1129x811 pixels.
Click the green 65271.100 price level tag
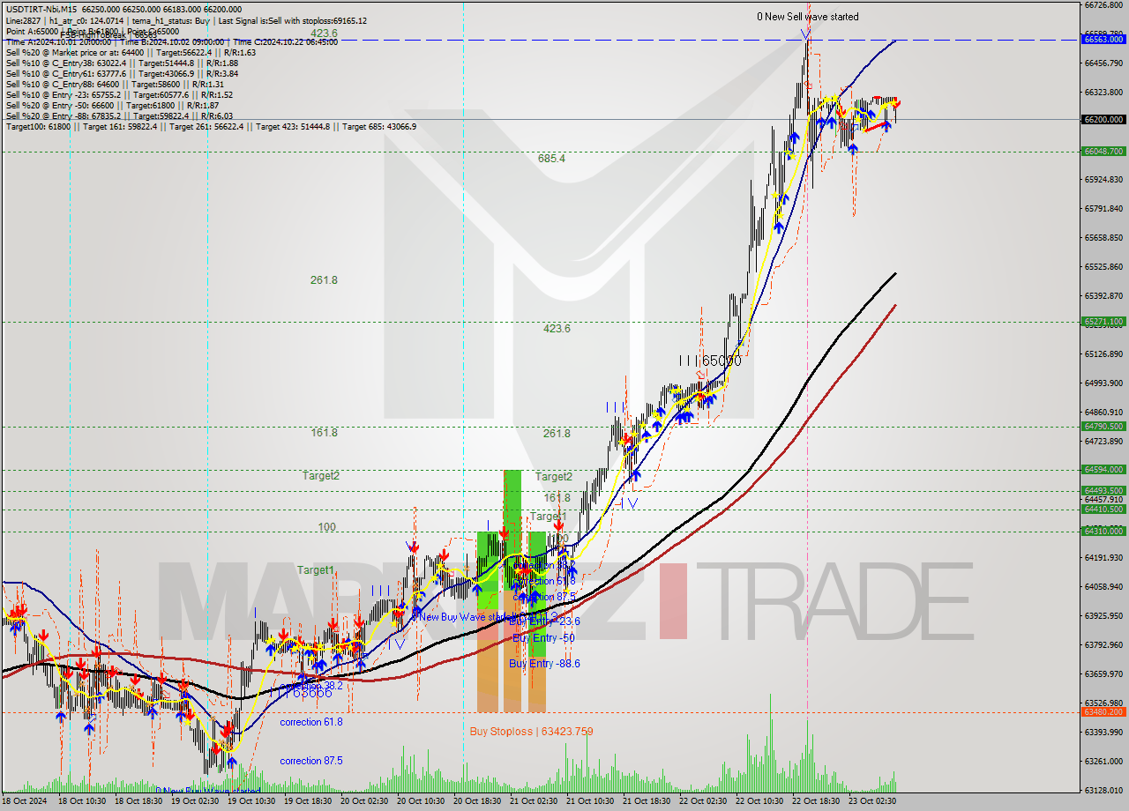click(x=1103, y=322)
